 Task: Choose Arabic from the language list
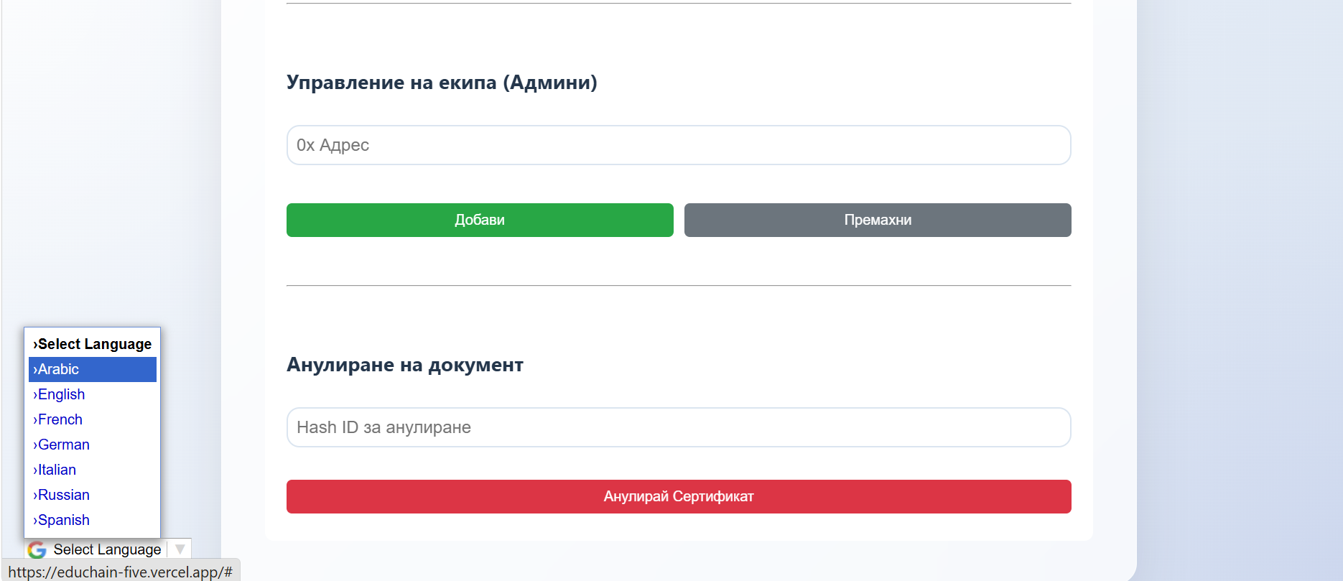[59, 369]
